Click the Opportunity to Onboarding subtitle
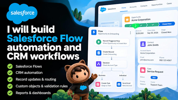 (108, 34)
